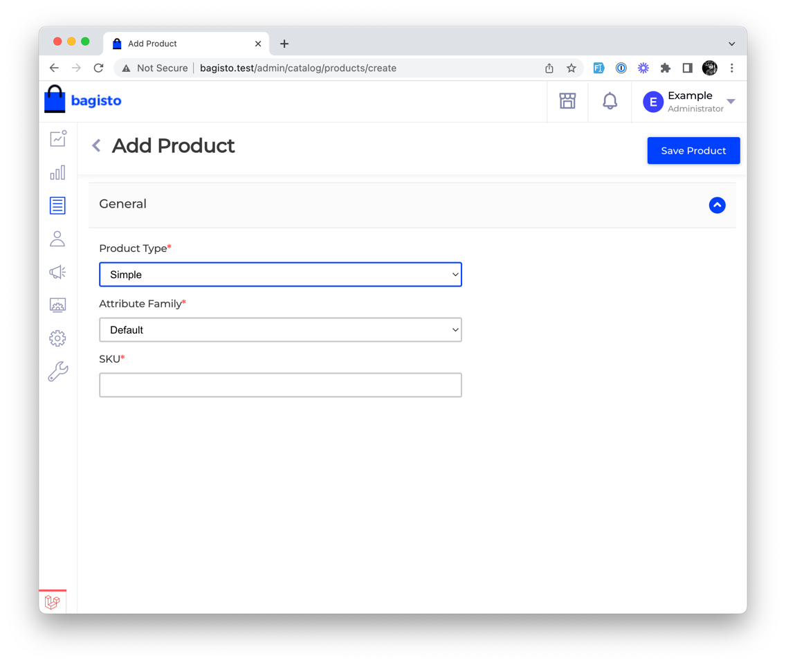Open the tab search chevron
The width and height of the screenshot is (786, 665).
732,44
